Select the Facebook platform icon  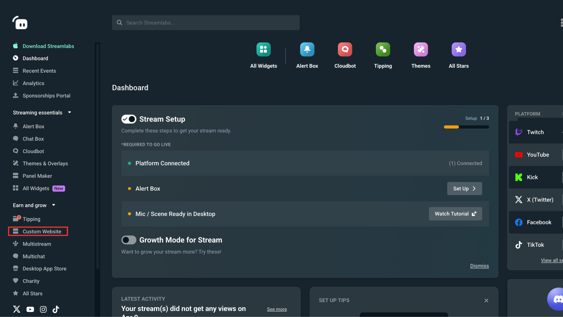pyautogui.click(x=518, y=222)
